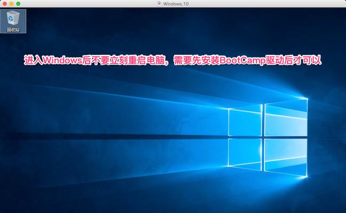
Task: Click the Windows.10 window title text
Action: tap(176, 4)
